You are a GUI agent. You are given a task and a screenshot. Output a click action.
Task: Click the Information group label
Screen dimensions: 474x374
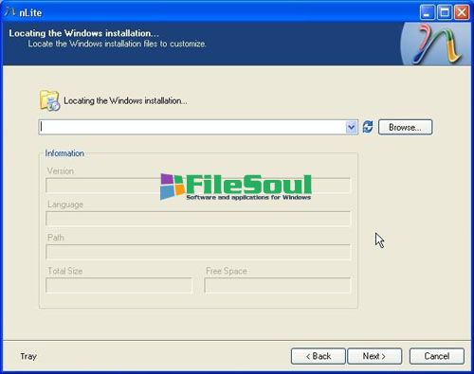click(x=64, y=153)
